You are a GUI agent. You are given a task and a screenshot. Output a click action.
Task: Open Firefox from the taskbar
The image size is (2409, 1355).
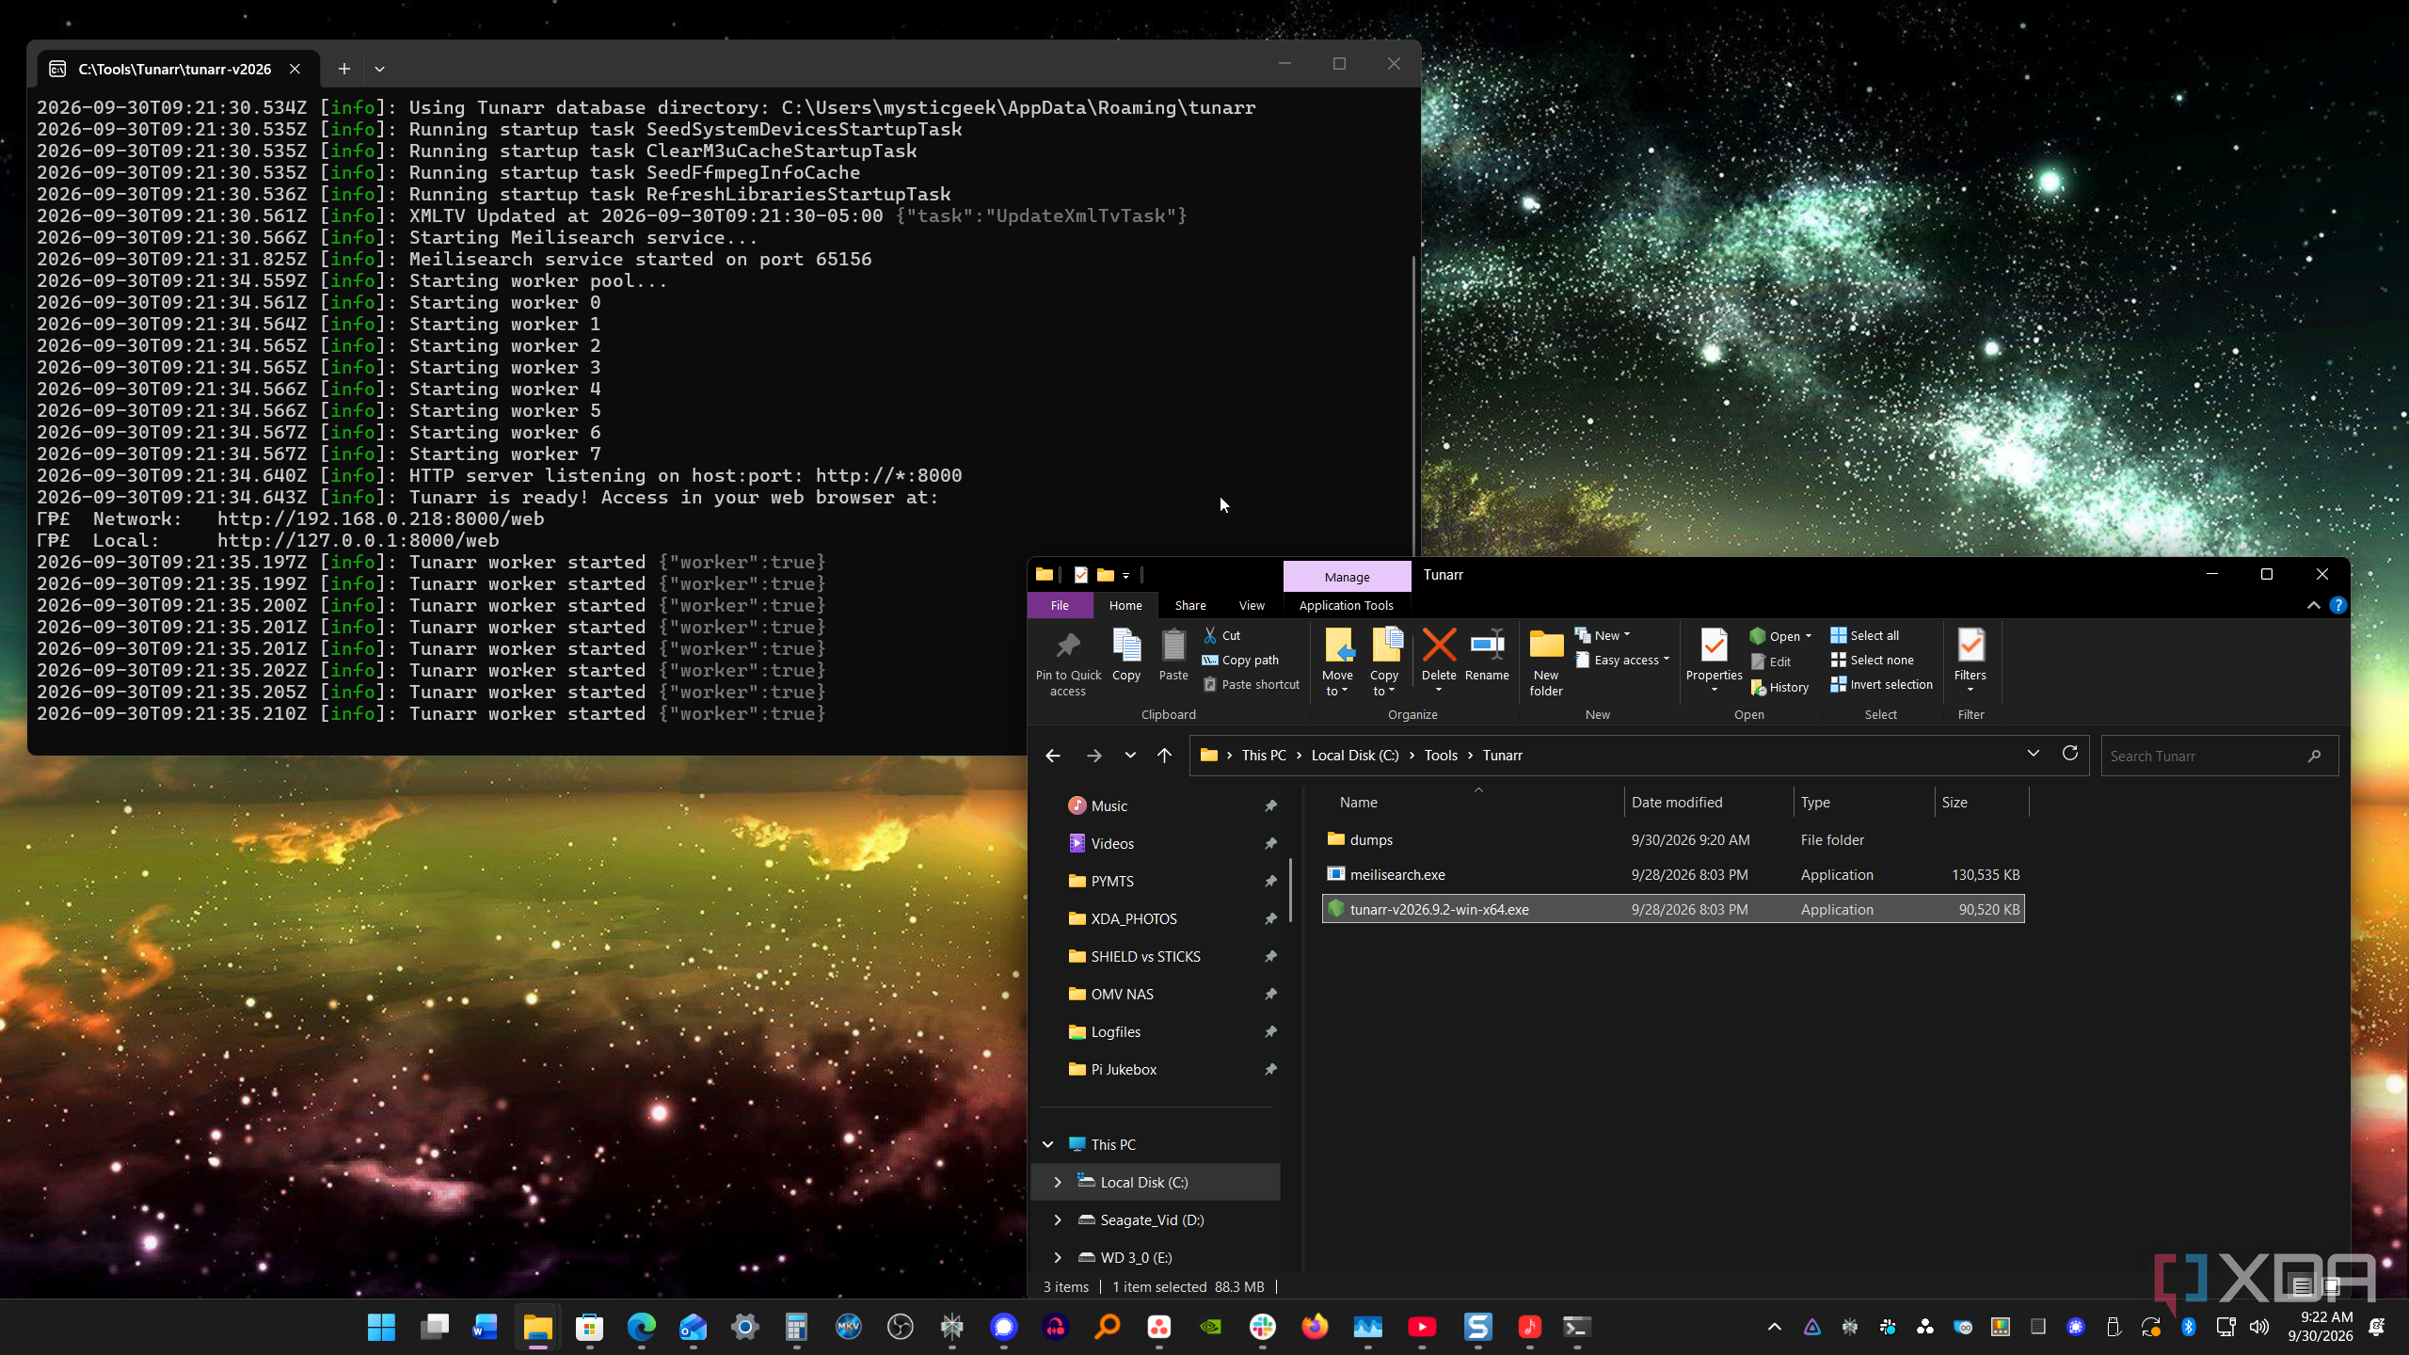click(x=1314, y=1328)
